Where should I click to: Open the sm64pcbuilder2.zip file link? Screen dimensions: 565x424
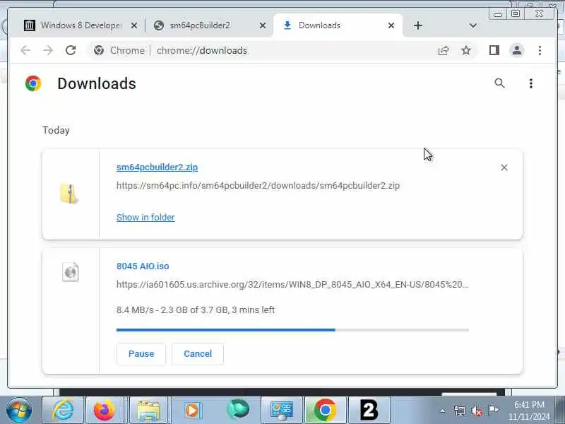click(x=157, y=167)
